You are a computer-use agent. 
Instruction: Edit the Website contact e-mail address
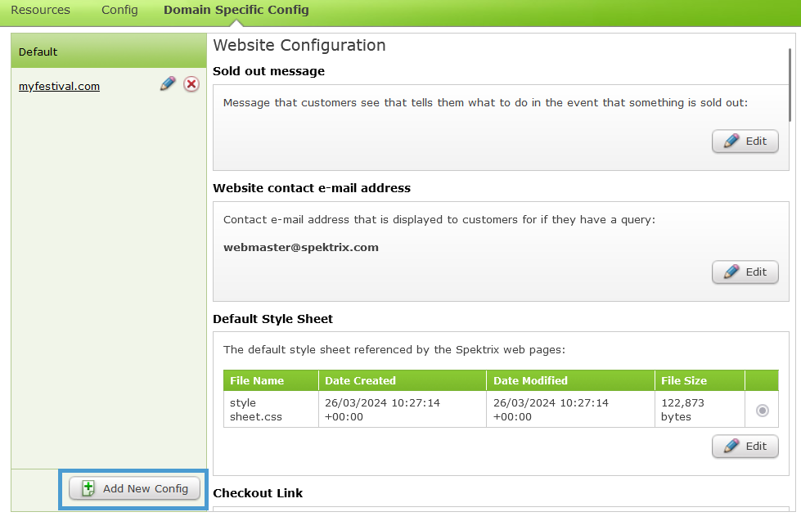tap(745, 272)
